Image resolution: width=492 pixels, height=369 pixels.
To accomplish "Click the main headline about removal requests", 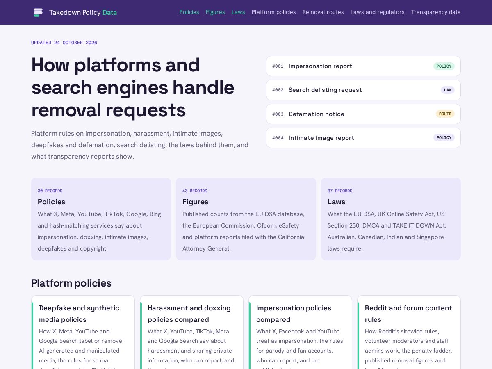I will [x=133, y=87].
